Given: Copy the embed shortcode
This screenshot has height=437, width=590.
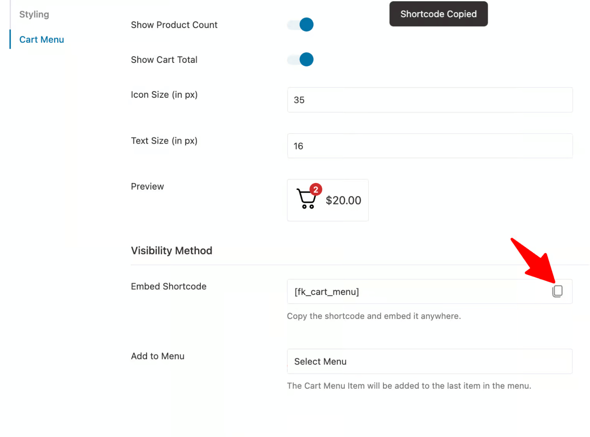Looking at the screenshot, I should (558, 291).
